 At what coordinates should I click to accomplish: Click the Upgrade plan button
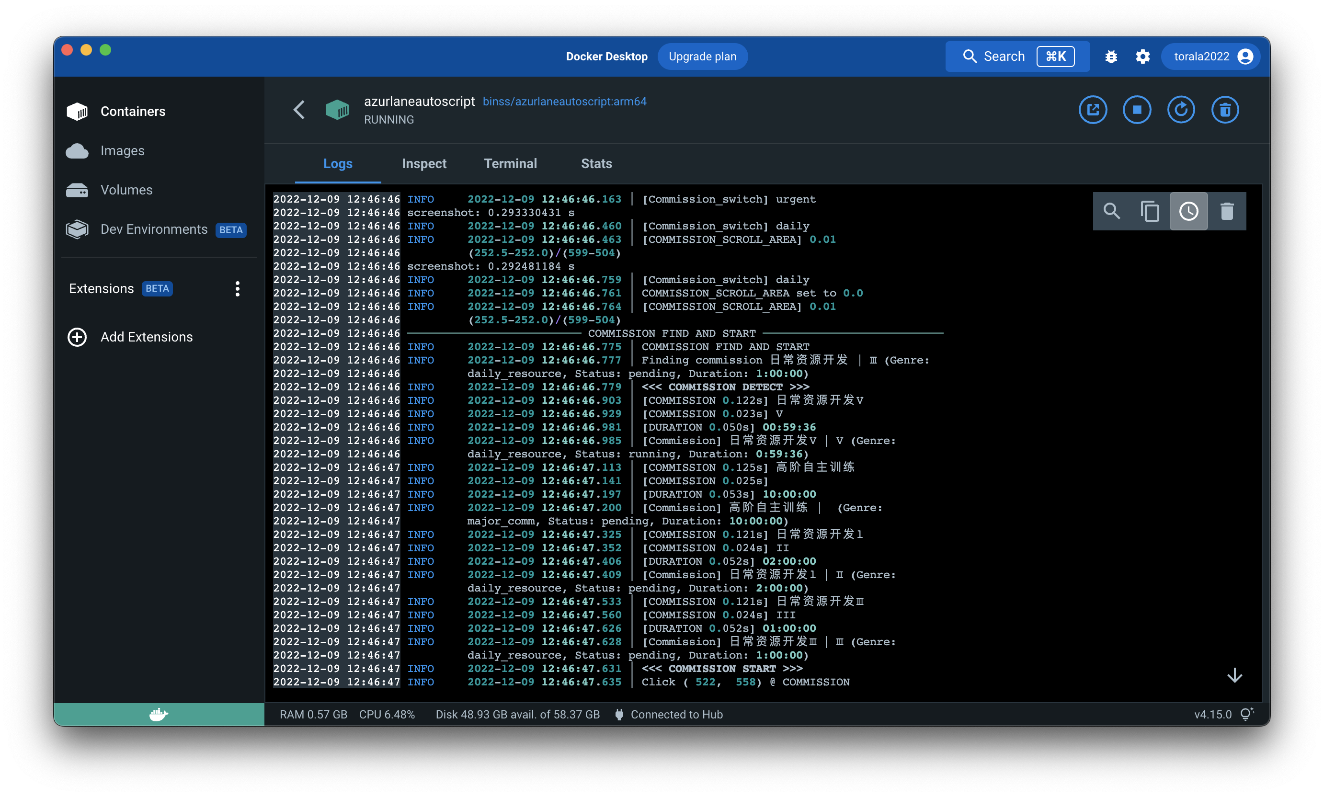pos(703,57)
